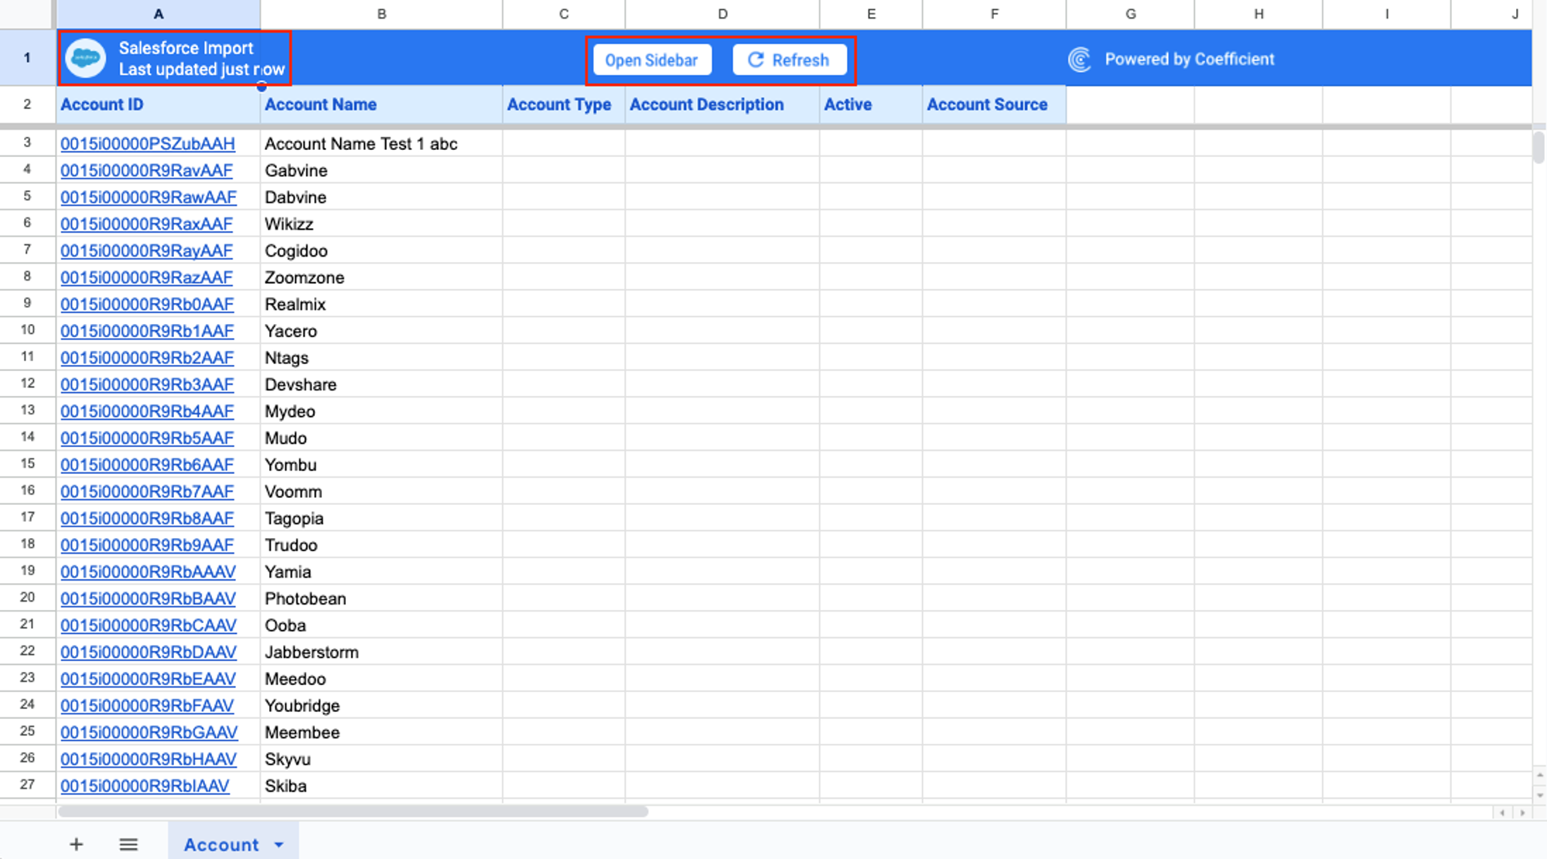
Task: Select the Dabvine cell
Action: coord(381,197)
